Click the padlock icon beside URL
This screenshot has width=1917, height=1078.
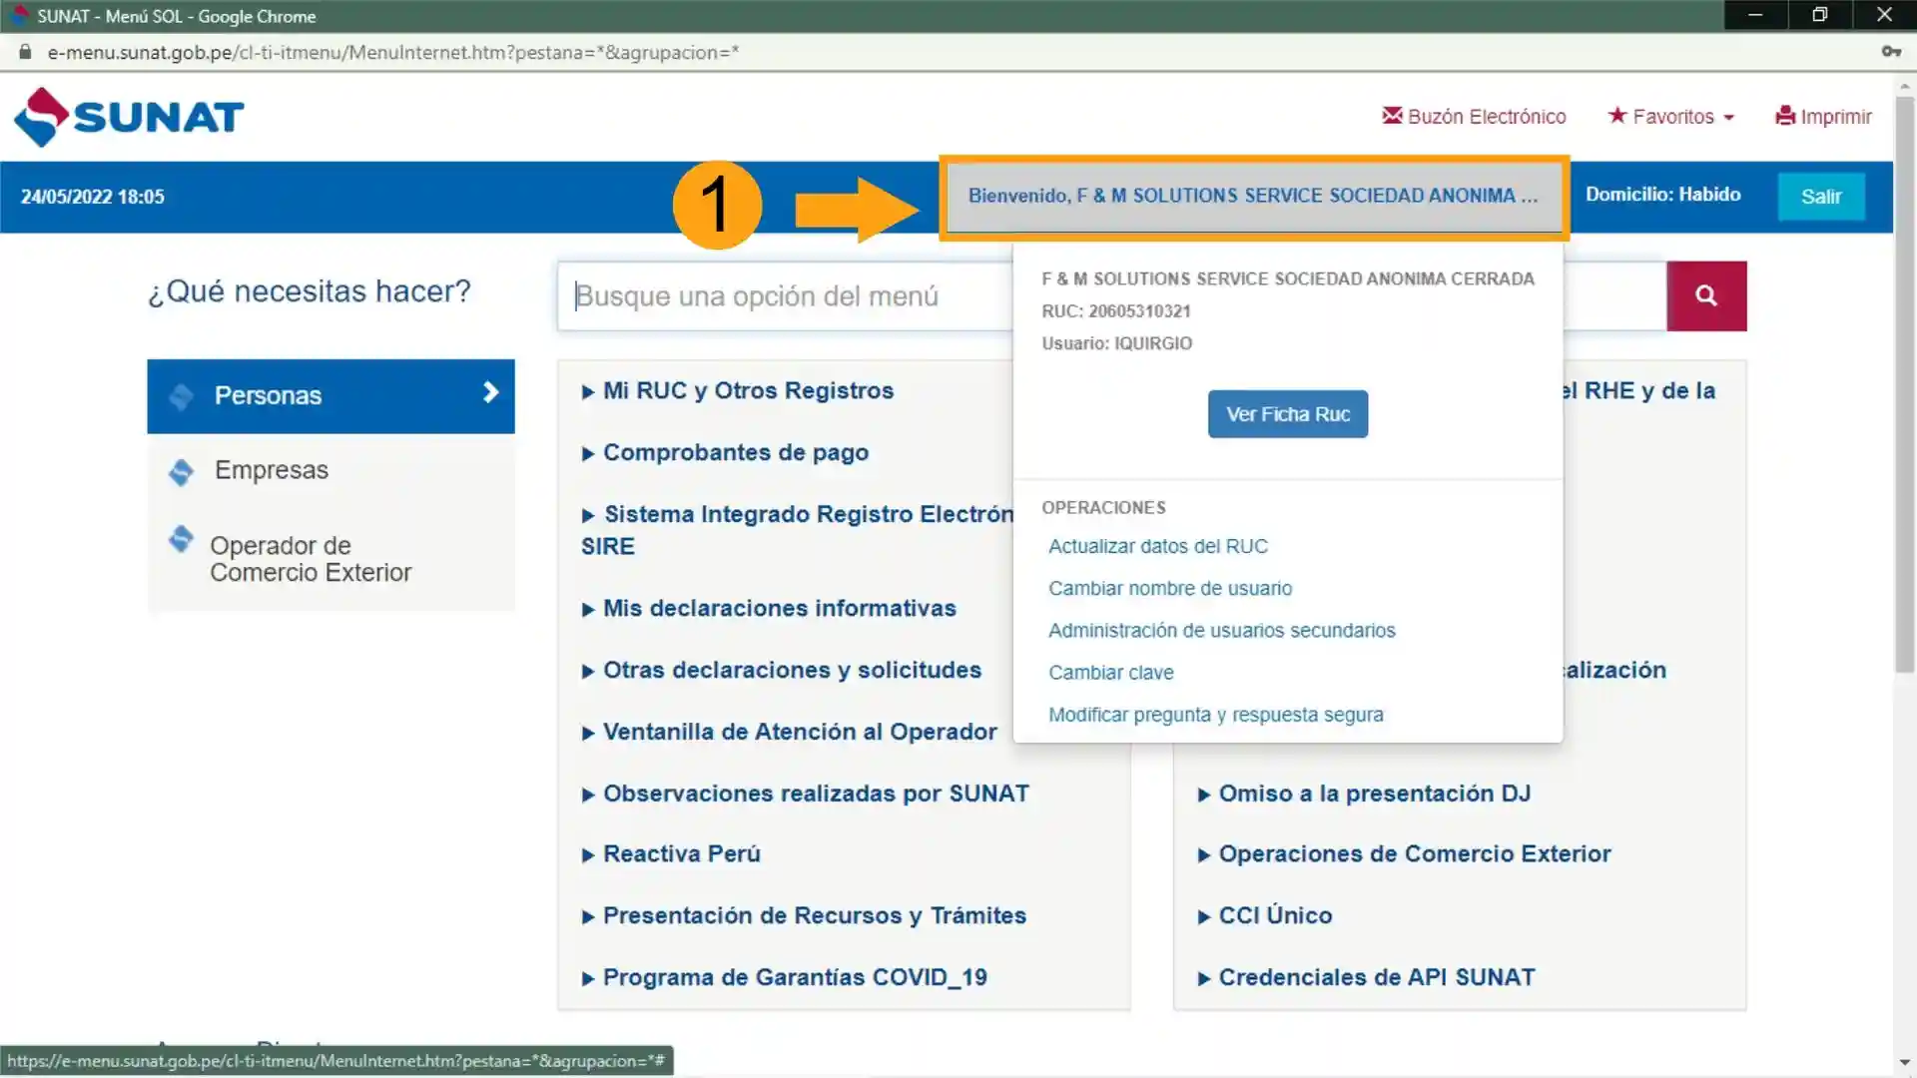pyautogui.click(x=25, y=52)
